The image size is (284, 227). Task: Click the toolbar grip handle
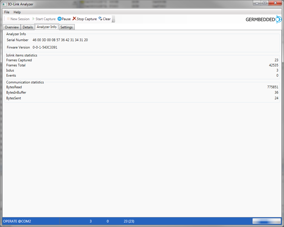(4, 19)
